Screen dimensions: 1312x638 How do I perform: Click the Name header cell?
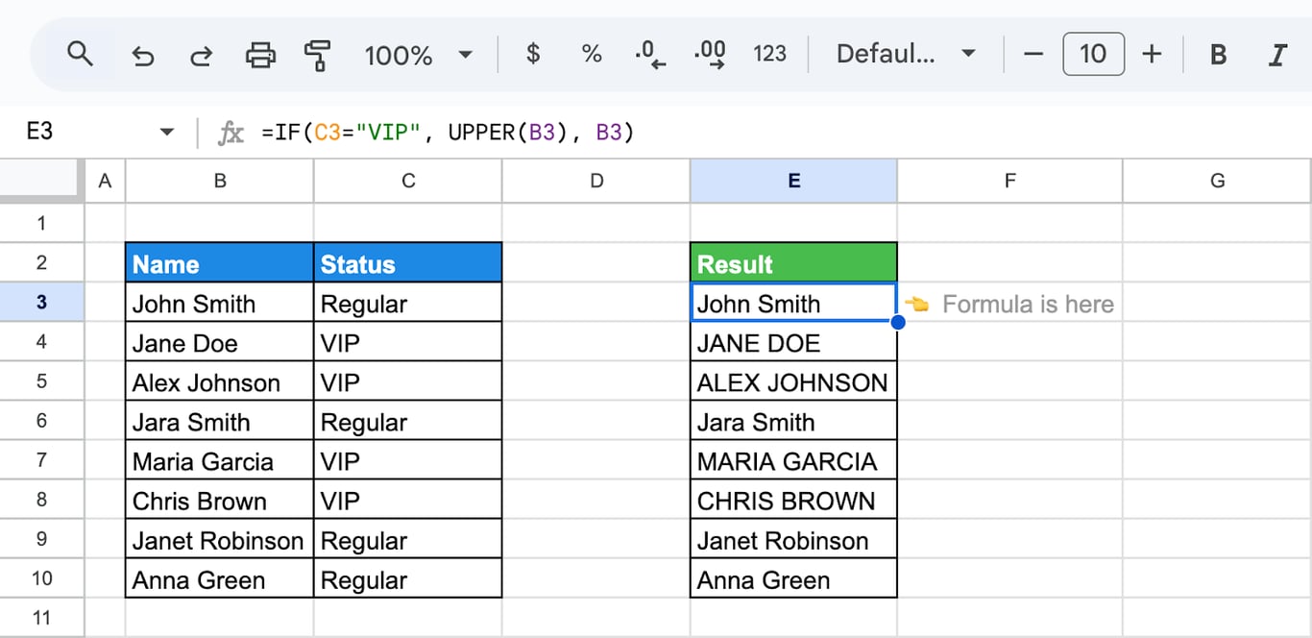point(220,263)
